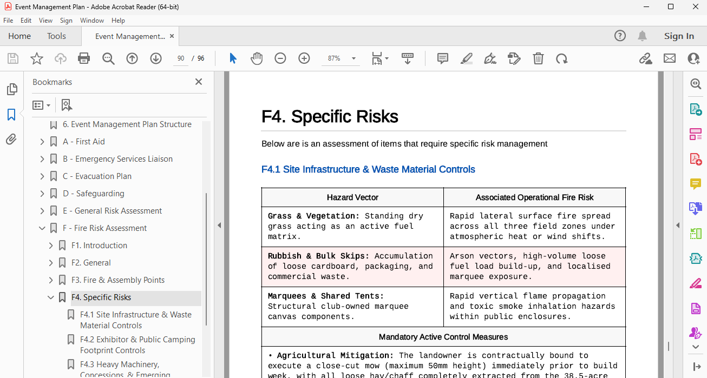Open 6. Event Management Plan Structure bookmark
Image resolution: width=707 pixels, height=378 pixels.
pyautogui.click(x=127, y=124)
